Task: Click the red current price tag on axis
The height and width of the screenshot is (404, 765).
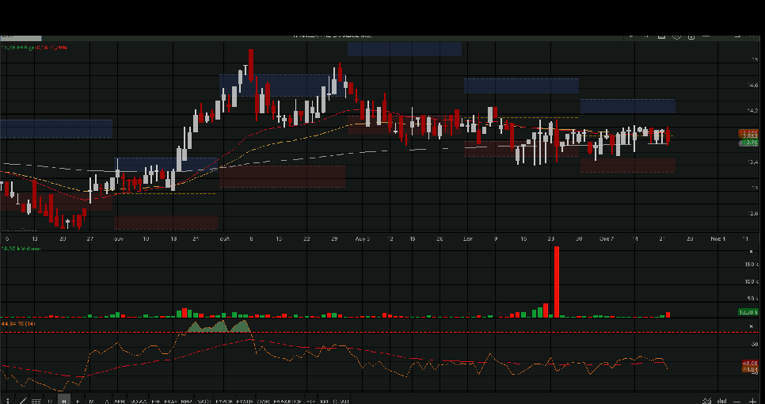Action: point(748,134)
